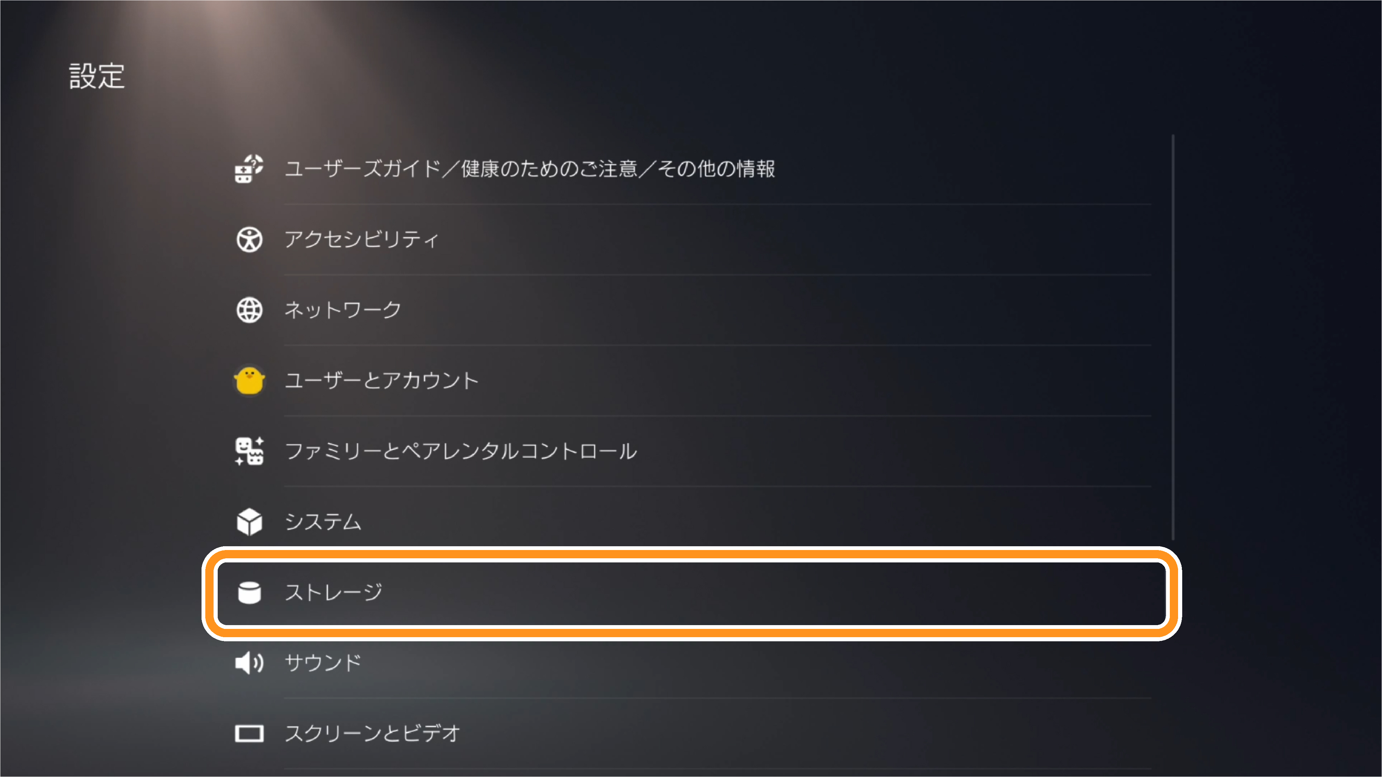Click the Screen and Video rectangle icon
Screen dimensions: 1382x777
coord(249,734)
